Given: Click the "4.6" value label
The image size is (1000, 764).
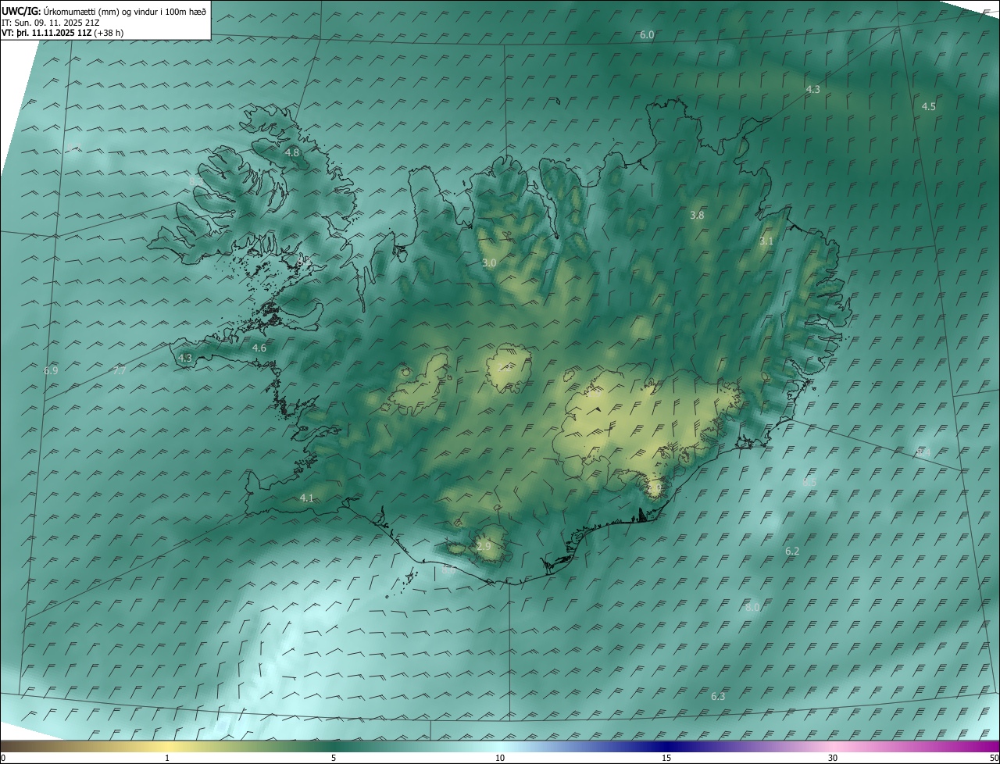Looking at the screenshot, I should click(259, 348).
